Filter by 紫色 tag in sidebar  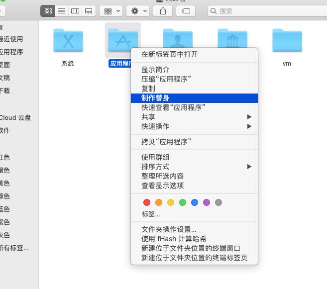(x=19, y=222)
